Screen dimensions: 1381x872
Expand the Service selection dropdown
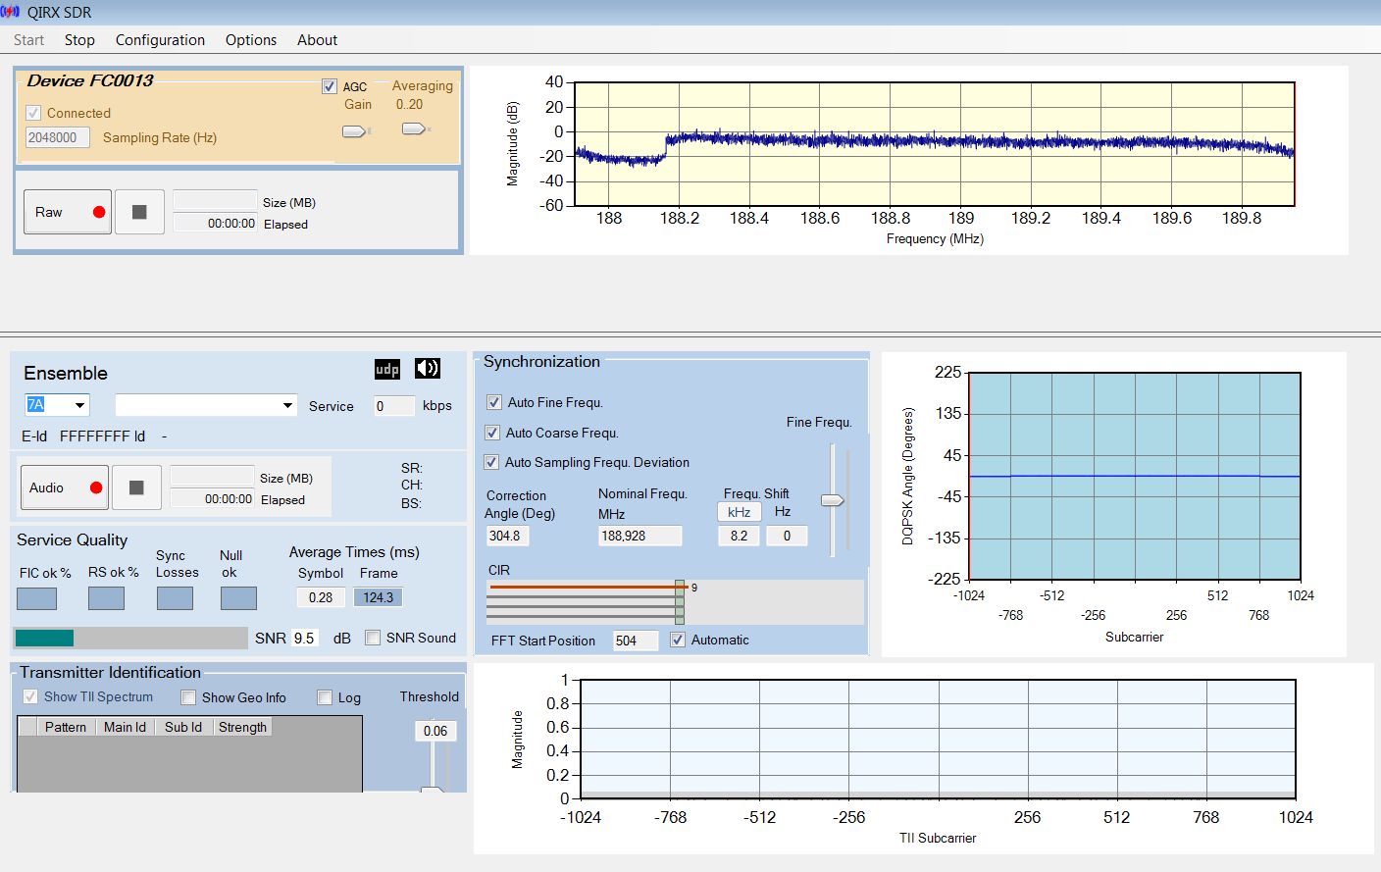(x=287, y=405)
